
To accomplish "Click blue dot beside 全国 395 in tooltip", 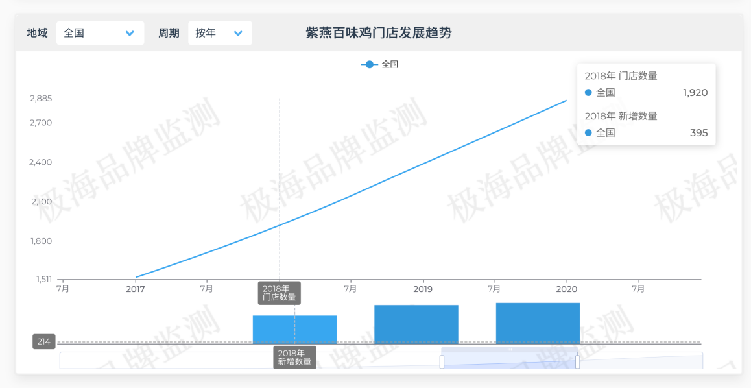I will [589, 133].
